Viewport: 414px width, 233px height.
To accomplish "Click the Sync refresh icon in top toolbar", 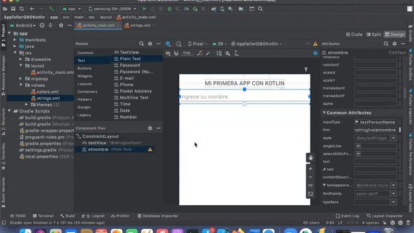I will click(21, 8).
